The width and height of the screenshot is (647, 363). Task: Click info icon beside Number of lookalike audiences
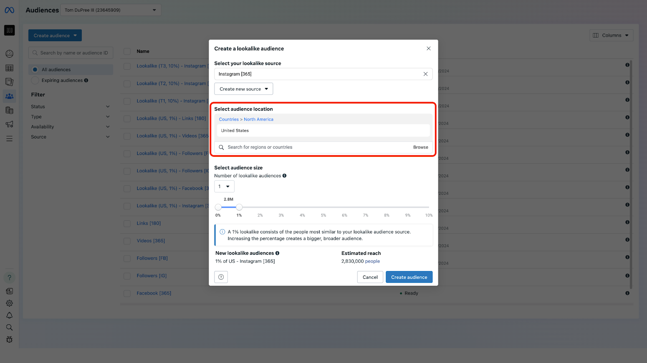(x=284, y=175)
